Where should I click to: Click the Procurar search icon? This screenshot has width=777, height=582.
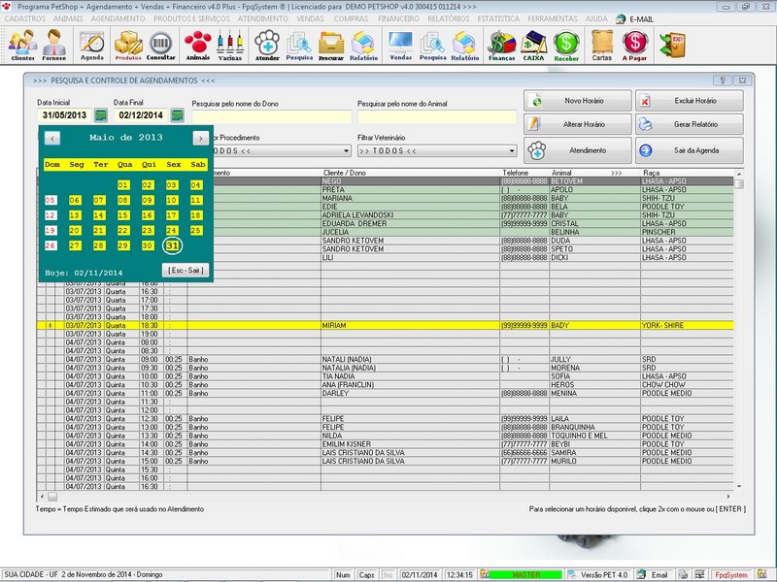click(330, 44)
